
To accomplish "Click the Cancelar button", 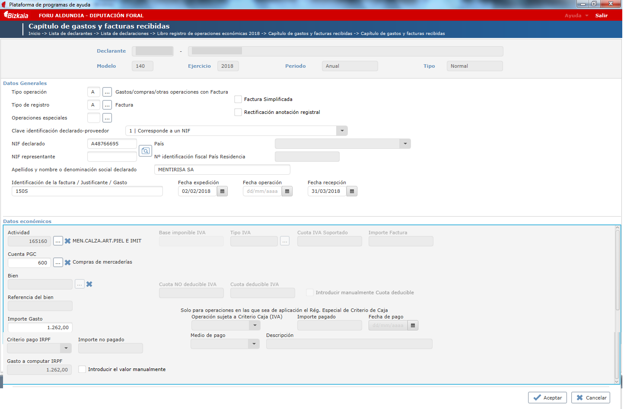I will (591, 398).
